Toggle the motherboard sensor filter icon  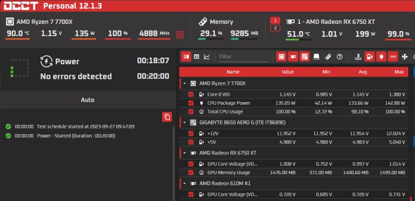click(305, 56)
